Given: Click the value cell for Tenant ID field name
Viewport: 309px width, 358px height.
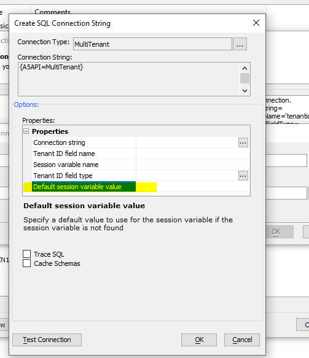Looking at the screenshot, I should point(193,154).
